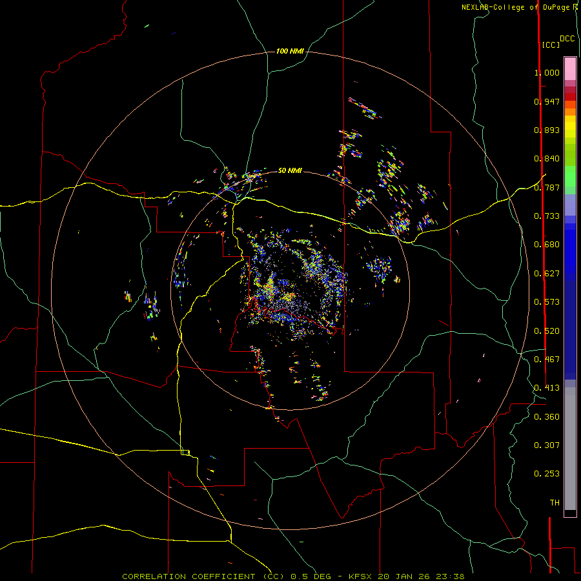Click the TH threshold label
581x581 pixels.
pyautogui.click(x=555, y=503)
